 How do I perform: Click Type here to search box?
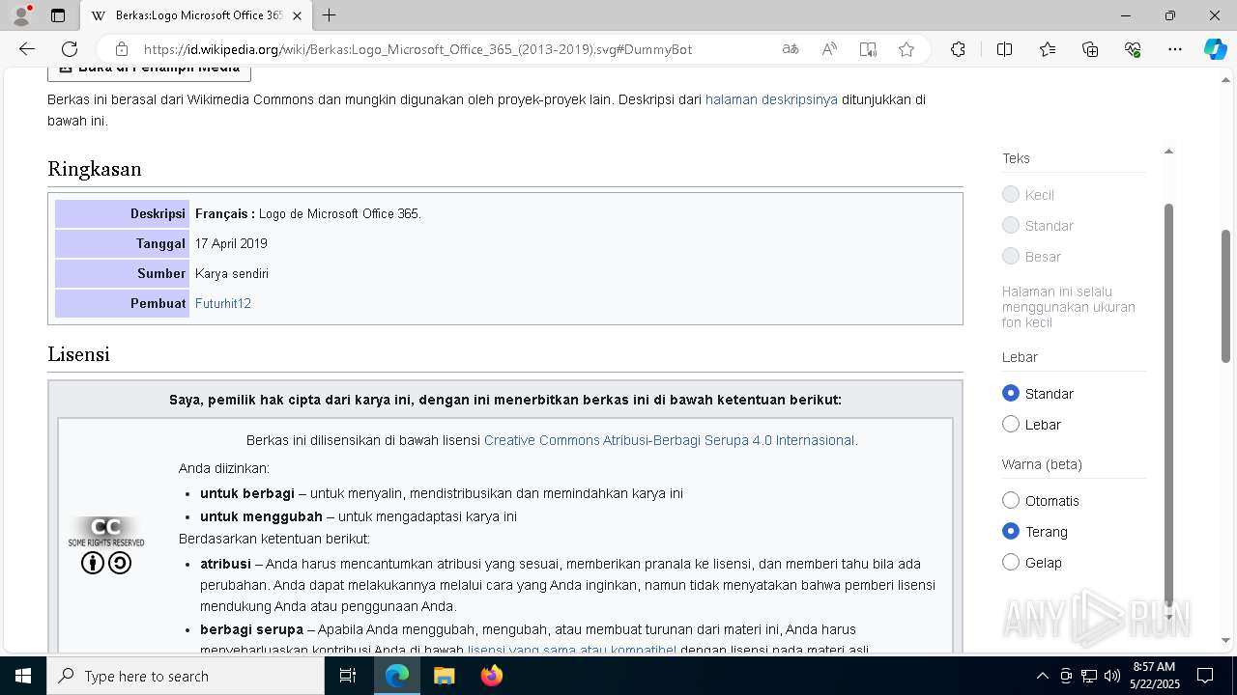coord(186,676)
